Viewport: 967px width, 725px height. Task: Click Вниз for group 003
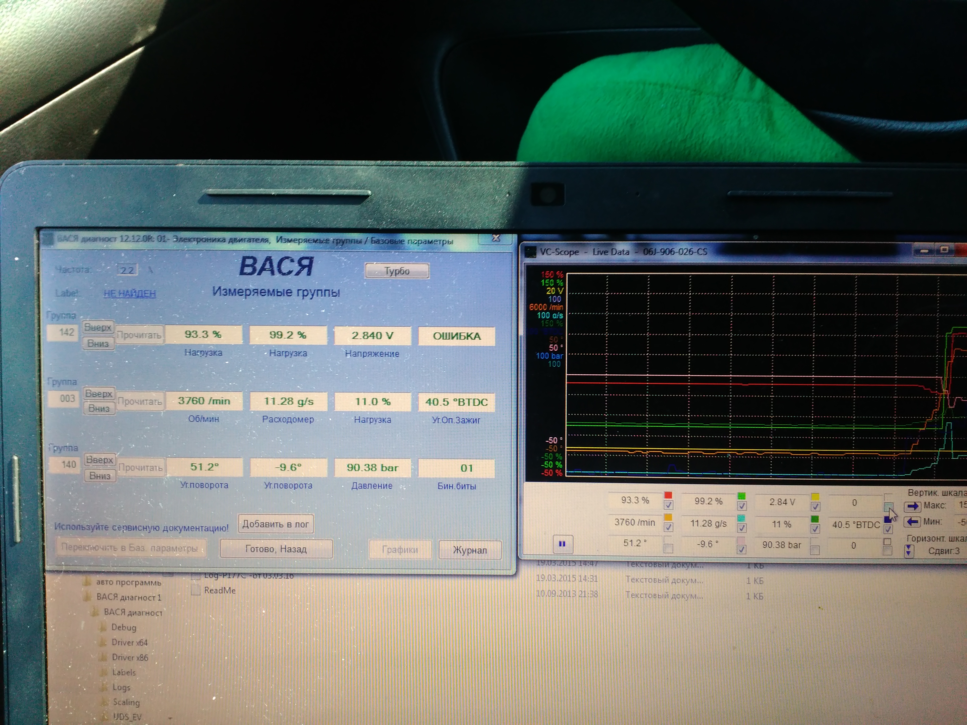99,408
